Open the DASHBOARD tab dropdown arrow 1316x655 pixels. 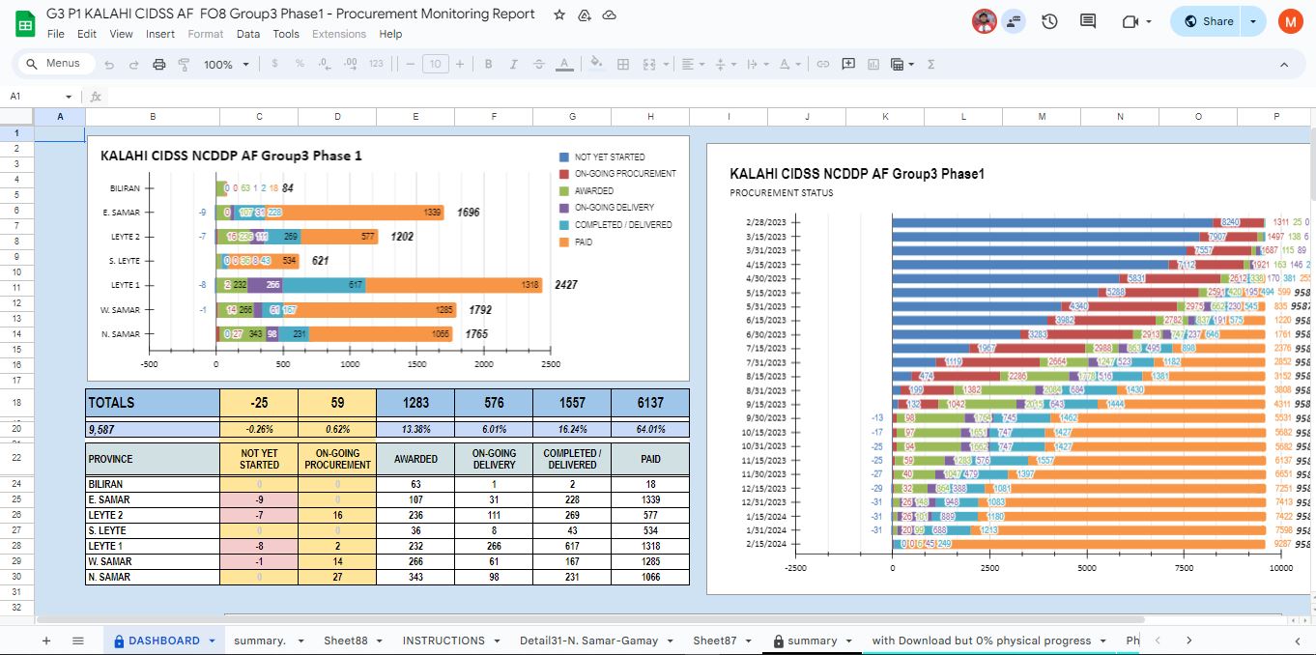tap(212, 641)
